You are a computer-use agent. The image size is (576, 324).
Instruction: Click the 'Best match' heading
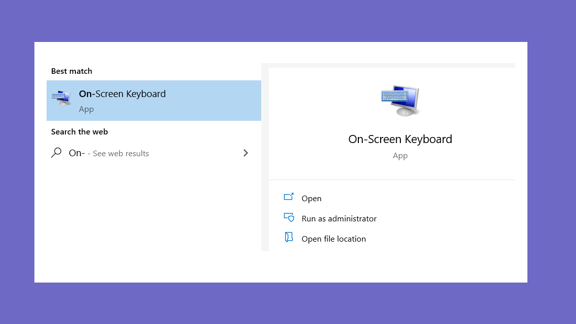point(72,71)
